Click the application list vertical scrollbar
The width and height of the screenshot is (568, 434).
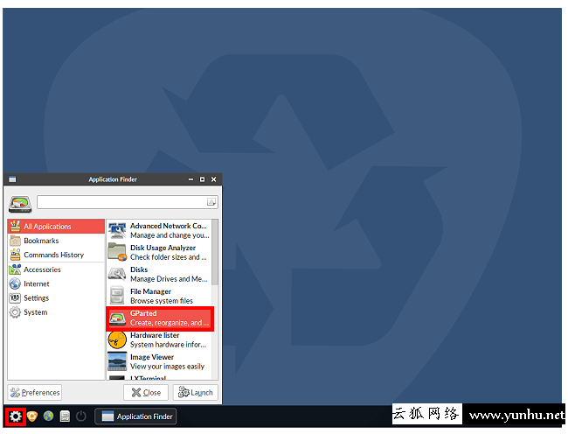coord(215,252)
